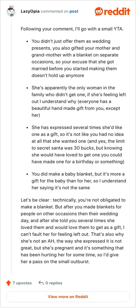The width and height of the screenshot is (136, 308).
Task: Open the original "post" link
Action: [x=74, y=11]
